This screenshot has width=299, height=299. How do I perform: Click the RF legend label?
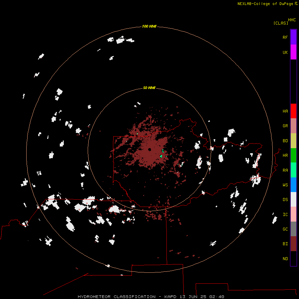[x=285, y=37]
